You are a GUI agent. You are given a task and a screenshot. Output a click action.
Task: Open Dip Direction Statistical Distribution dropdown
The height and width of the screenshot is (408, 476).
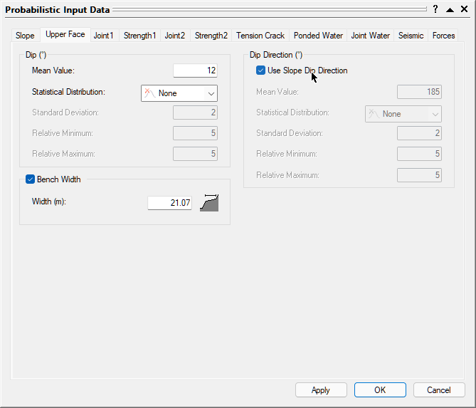(x=403, y=114)
